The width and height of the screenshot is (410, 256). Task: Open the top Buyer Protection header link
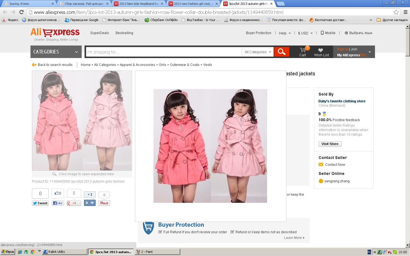(x=259, y=33)
